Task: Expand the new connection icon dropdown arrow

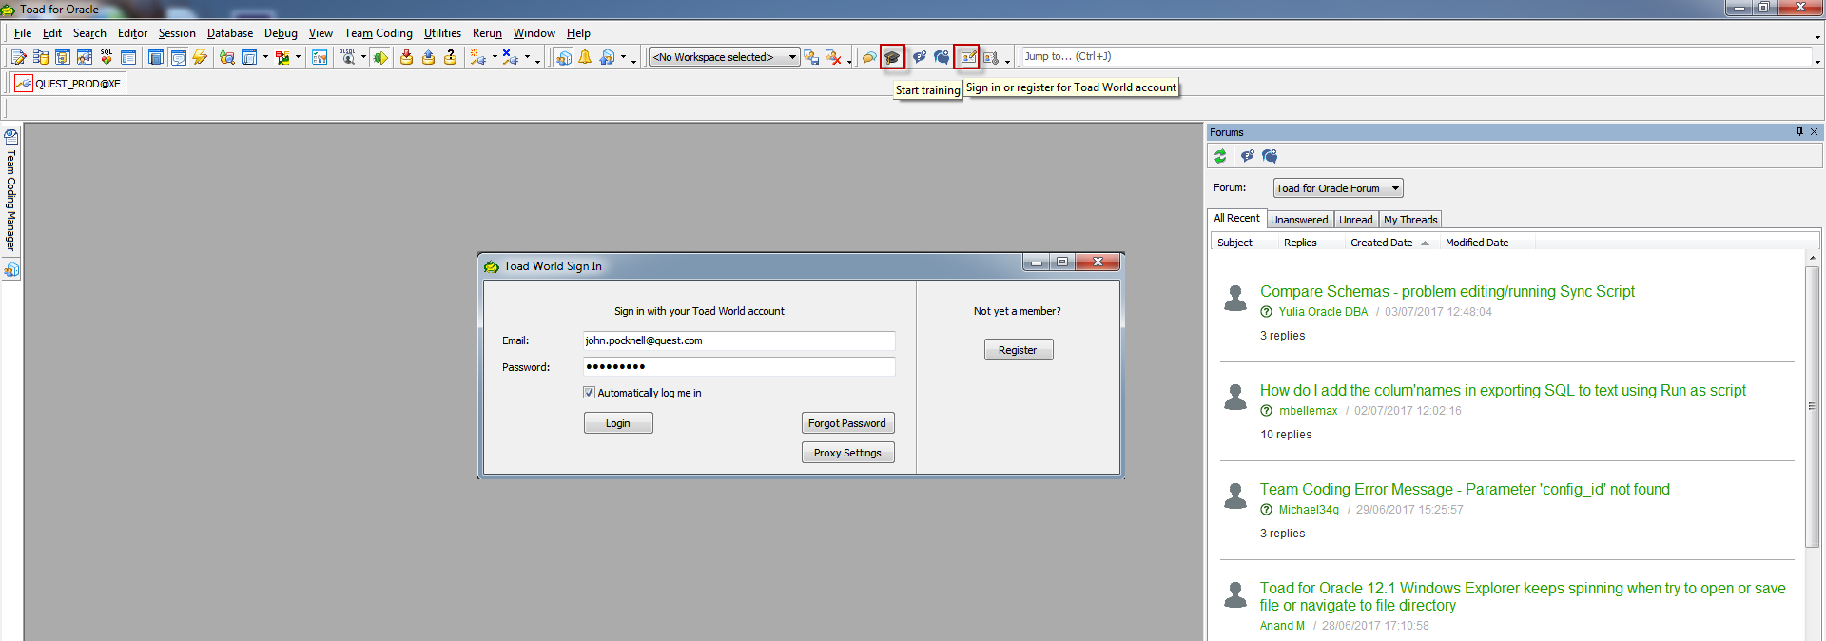Action: (495, 57)
